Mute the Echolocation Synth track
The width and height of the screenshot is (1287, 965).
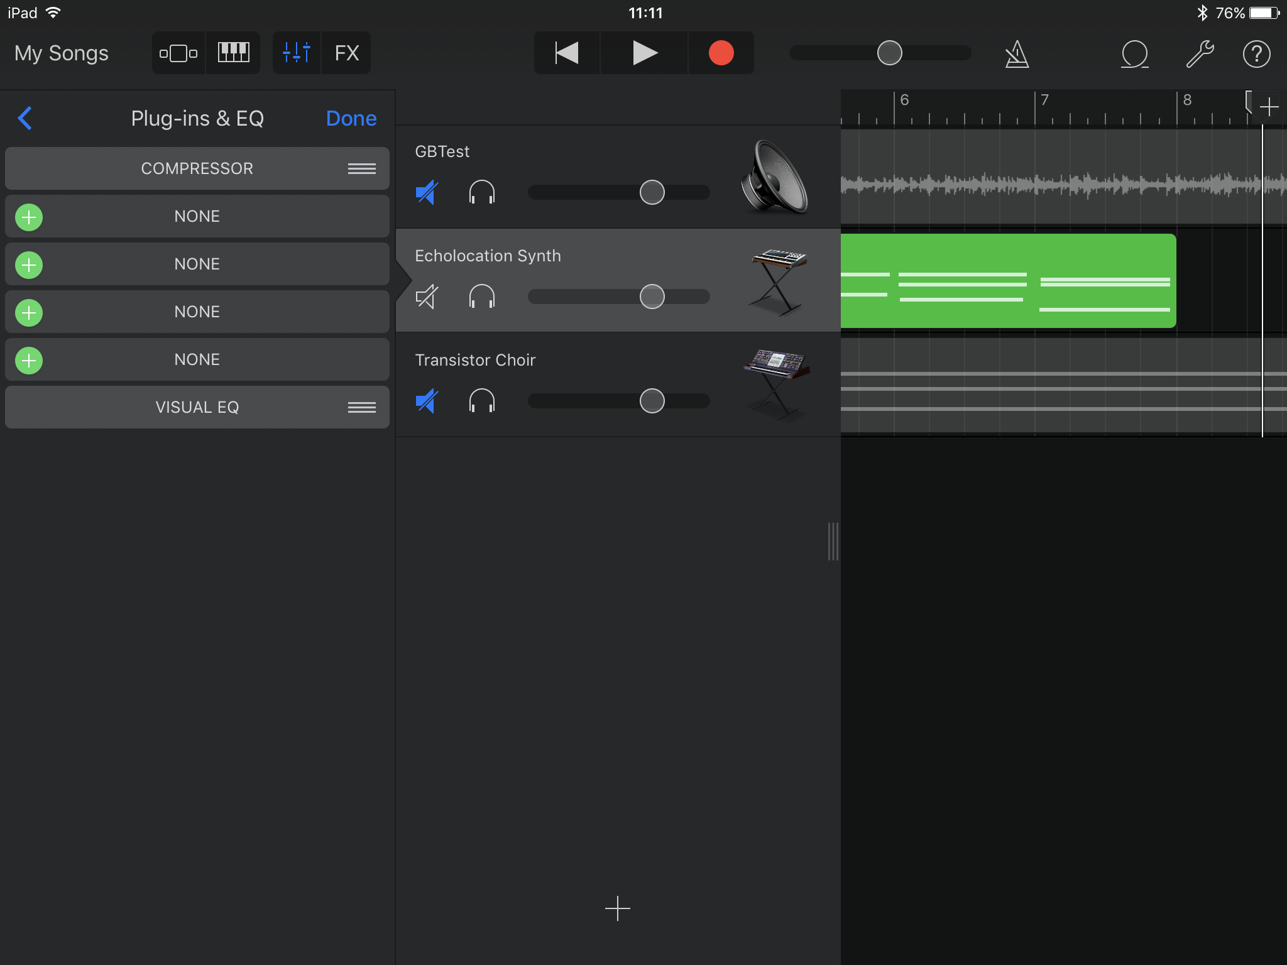tap(427, 297)
